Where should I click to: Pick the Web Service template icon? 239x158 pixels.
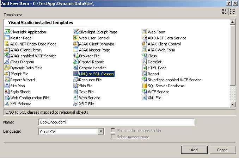tap(76, 98)
